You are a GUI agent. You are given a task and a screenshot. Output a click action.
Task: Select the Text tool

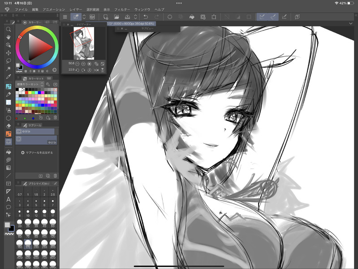point(9,199)
